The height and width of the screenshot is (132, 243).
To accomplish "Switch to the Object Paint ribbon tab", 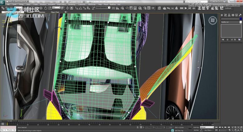I will click(55, 12).
